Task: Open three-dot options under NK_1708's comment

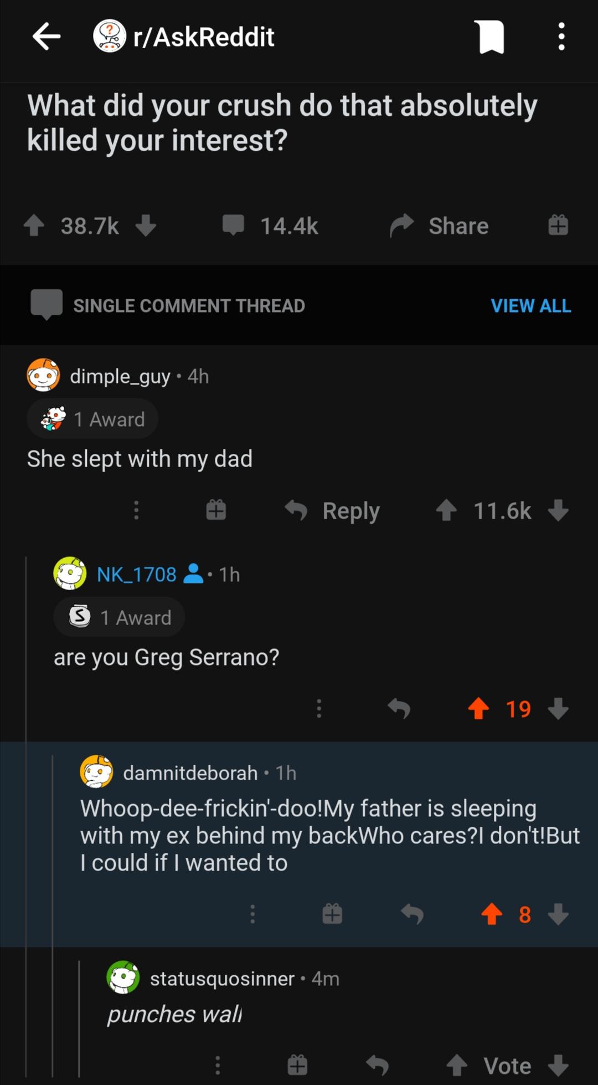Action: [x=319, y=708]
